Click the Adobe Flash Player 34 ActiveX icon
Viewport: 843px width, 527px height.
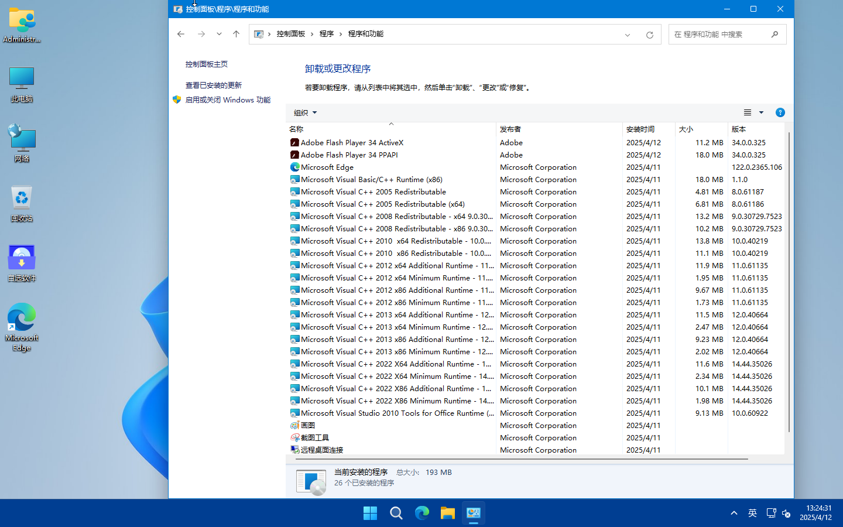(294, 142)
